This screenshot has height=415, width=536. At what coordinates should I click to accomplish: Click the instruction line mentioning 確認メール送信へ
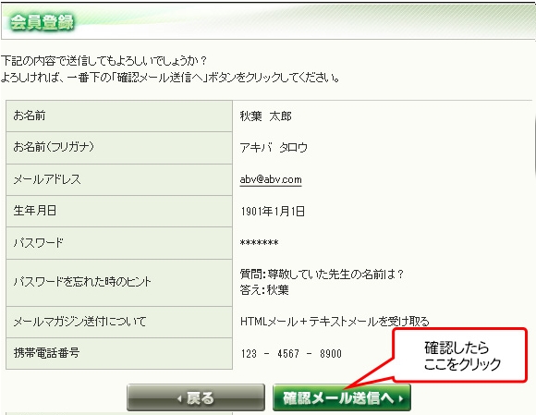pyautogui.click(x=170, y=78)
